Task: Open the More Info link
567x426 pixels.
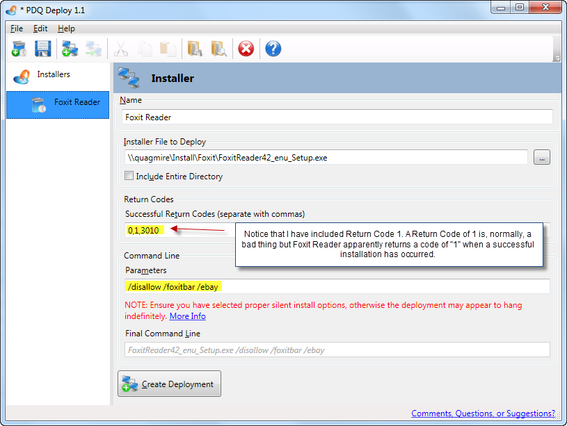Action: pos(188,316)
